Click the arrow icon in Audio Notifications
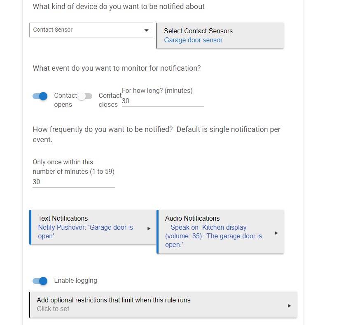This screenshot has height=325, width=341. [x=276, y=233]
